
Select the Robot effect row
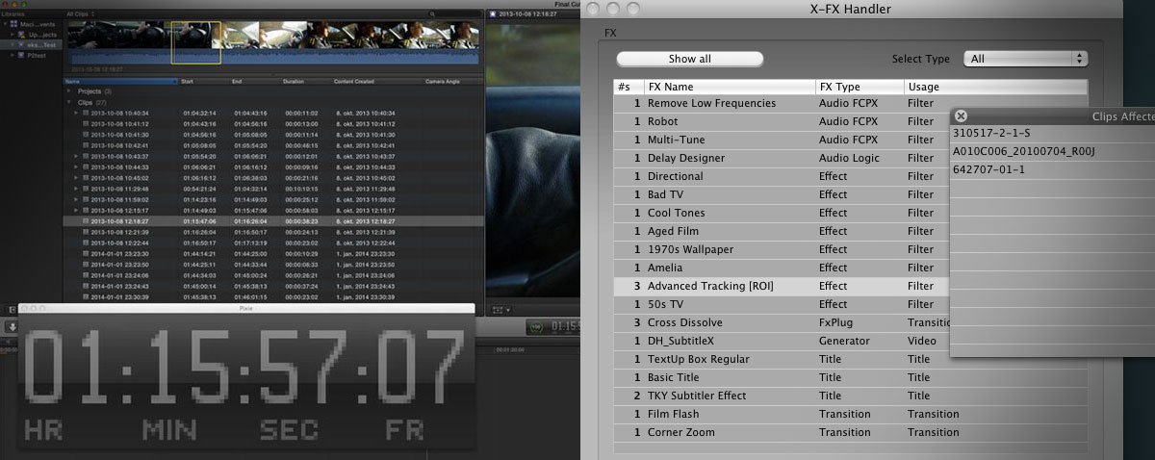point(851,121)
